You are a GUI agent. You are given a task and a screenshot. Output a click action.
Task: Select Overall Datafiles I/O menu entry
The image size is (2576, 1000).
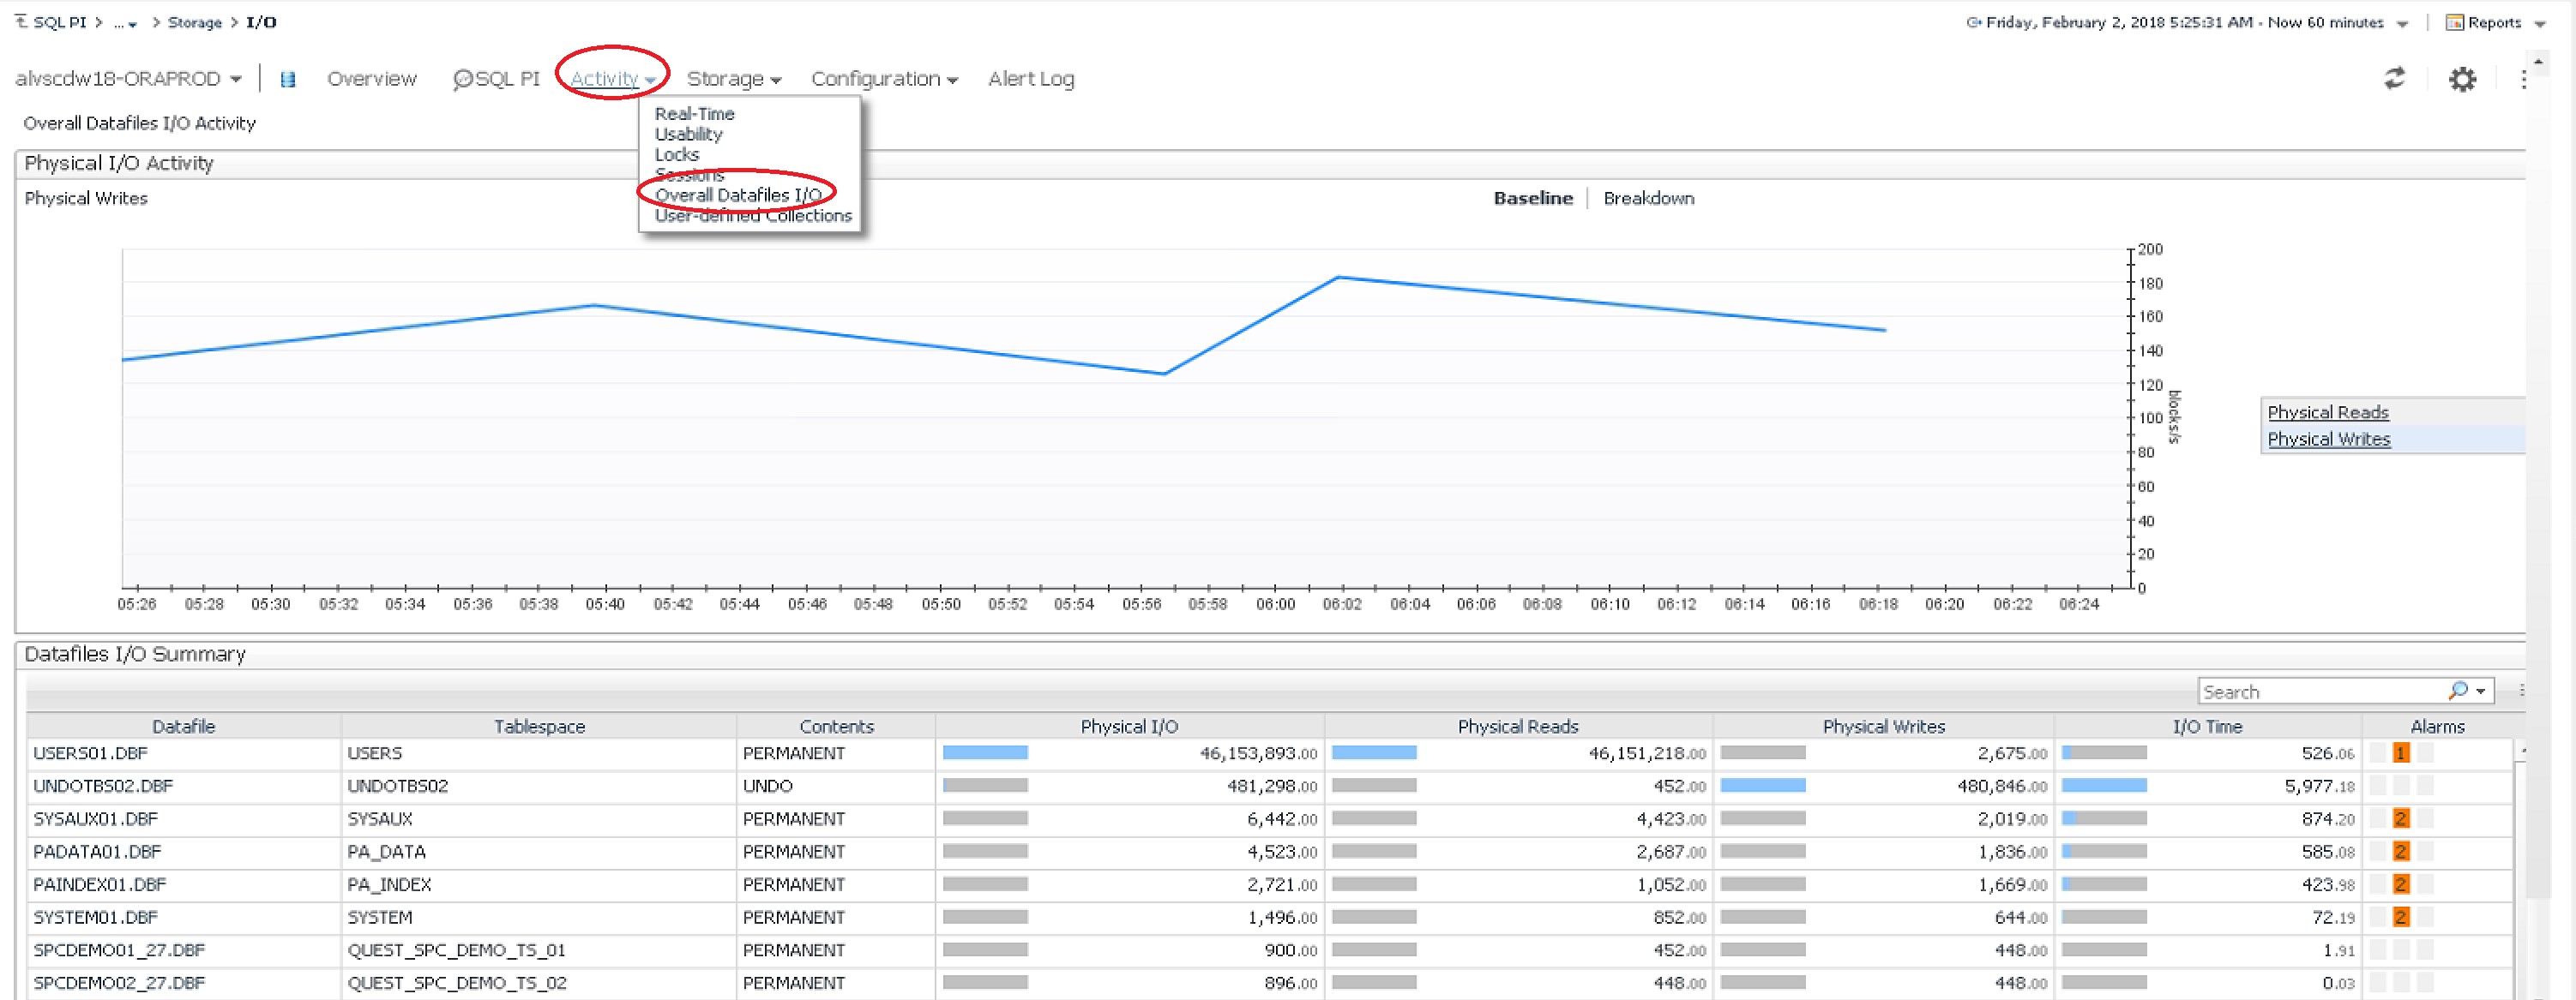point(737,195)
